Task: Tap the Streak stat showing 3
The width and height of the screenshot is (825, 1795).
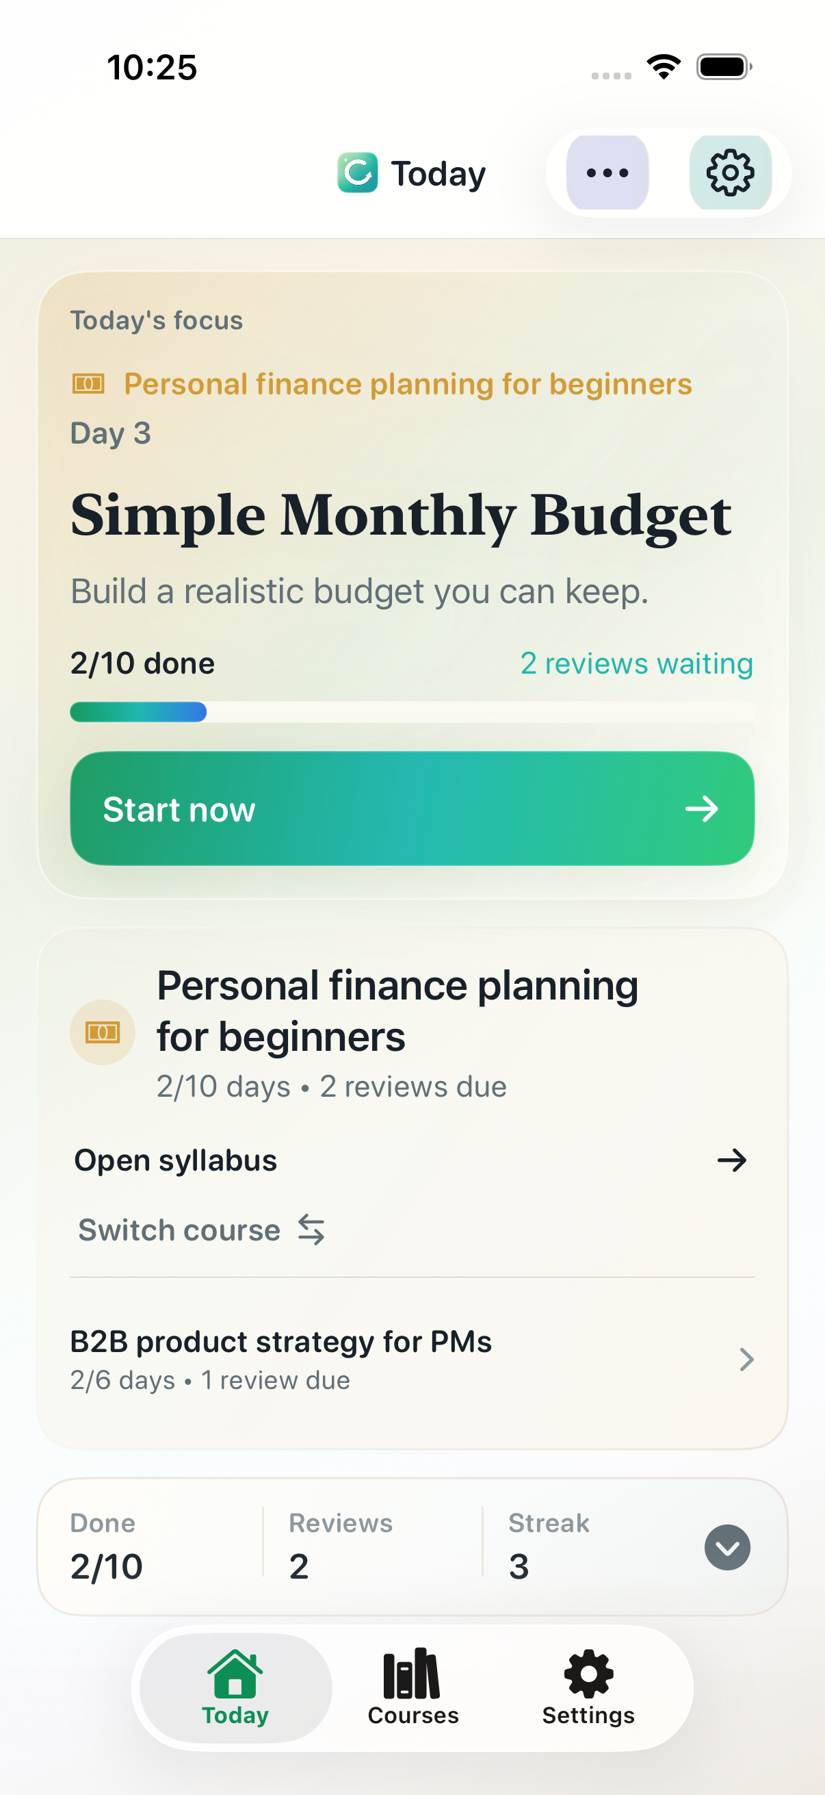Action: pyautogui.click(x=549, y=1548)
